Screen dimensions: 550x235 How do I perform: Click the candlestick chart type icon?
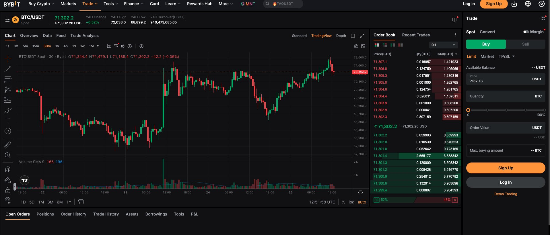[x=123, y=46]
